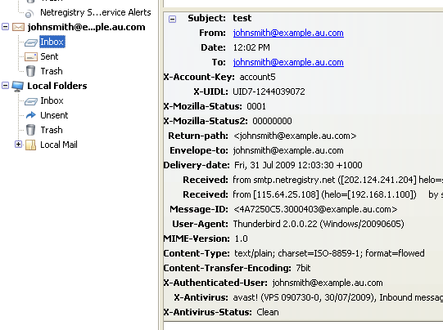Click the X-Authenticated-User address value
Viewport: 443px width, 330px height.
(328, 283)
